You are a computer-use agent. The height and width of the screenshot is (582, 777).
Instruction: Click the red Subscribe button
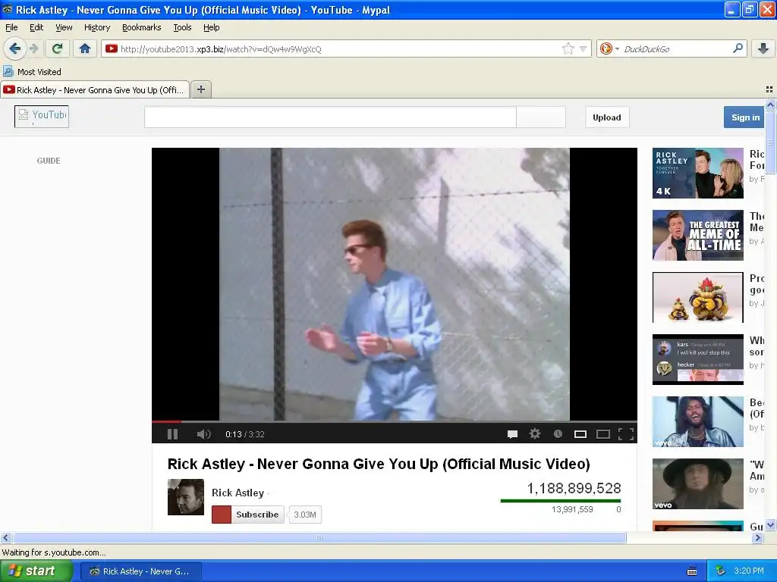point(248,515)
